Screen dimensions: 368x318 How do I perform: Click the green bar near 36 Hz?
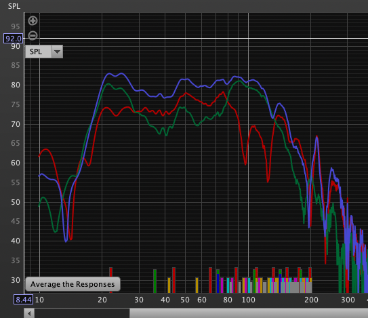(x=155, y=281)
